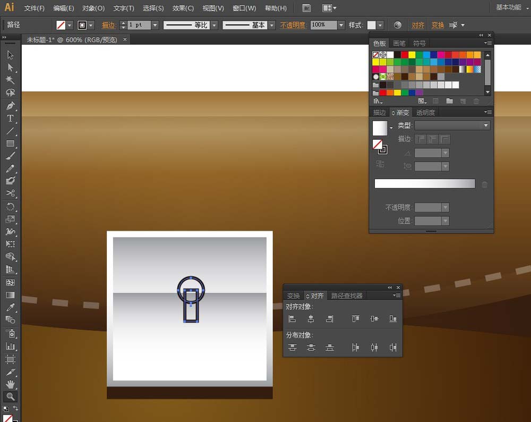The height and width of the screenshot is (422, 531).
Task: Select the Pen tool
Action: (x=10, y=105)
